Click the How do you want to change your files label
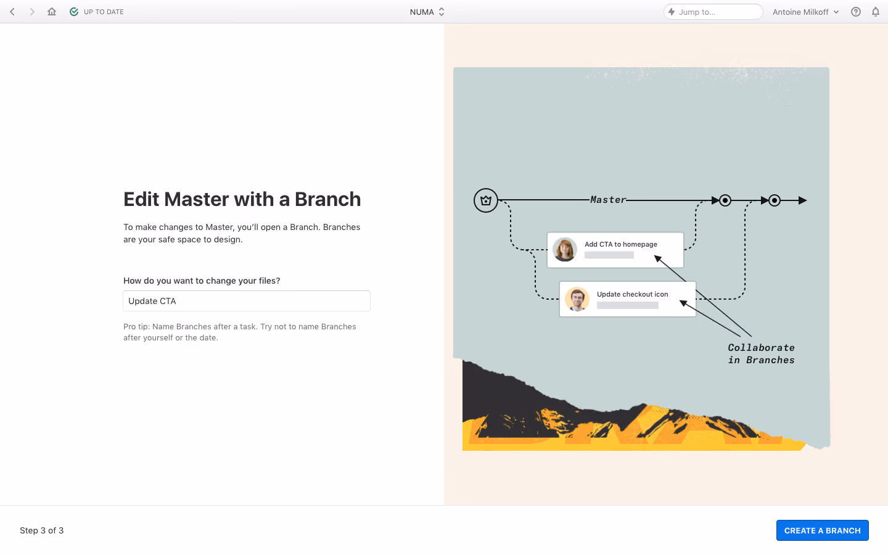This screenshot has width=888, height=555. pyautogui.click(x=202, y=281)
